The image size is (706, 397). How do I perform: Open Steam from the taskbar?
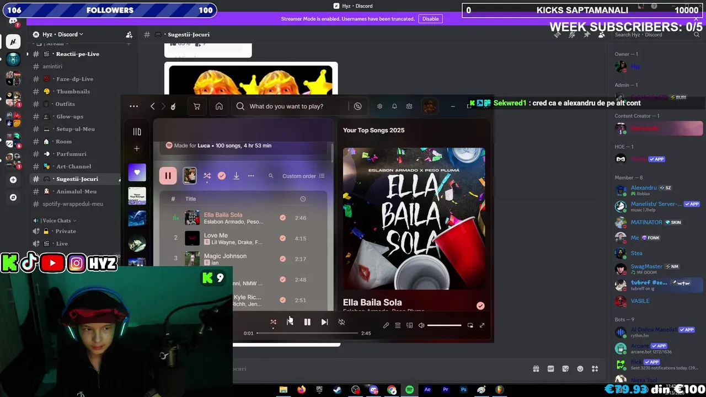tap(337, 390)
